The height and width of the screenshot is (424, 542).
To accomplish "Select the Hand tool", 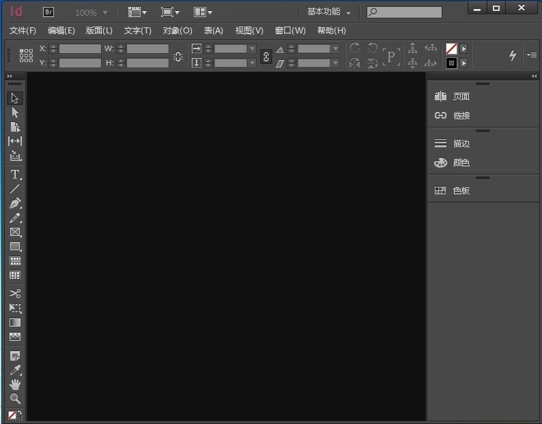I will tap(15, 384).
